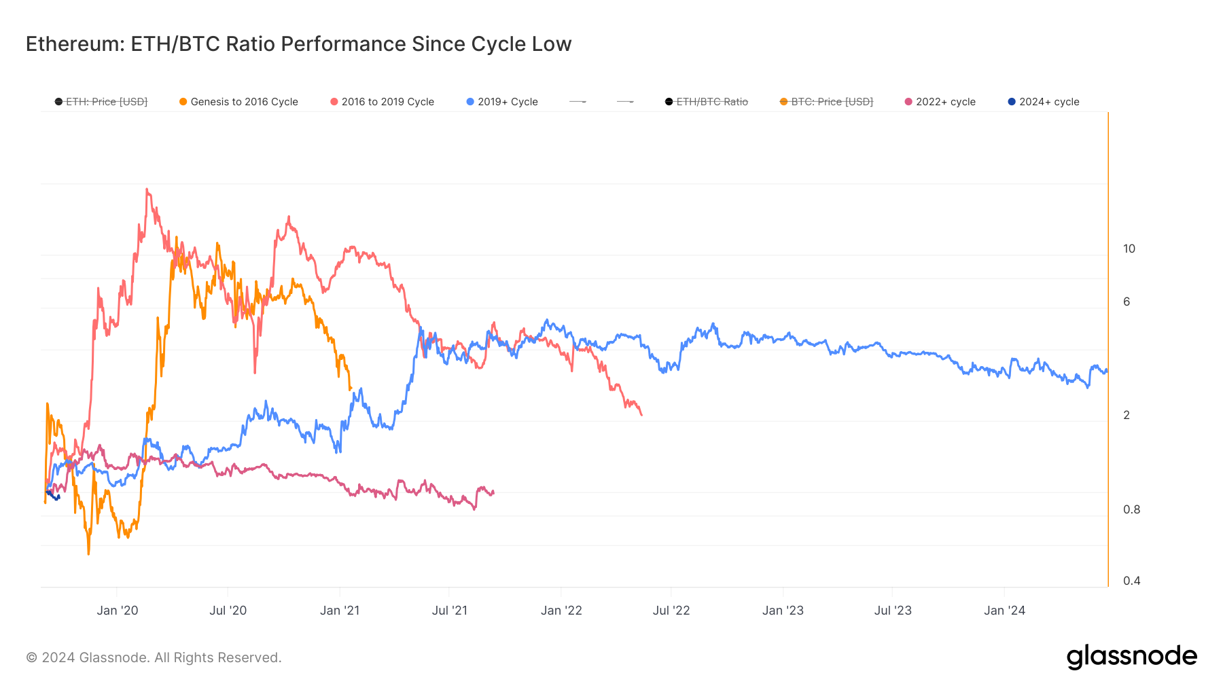Image resolution: width=1223 pixels, height=688 pixels.
Task: Enable the ETH/BTC Ratio series
Action: (712, 102)
